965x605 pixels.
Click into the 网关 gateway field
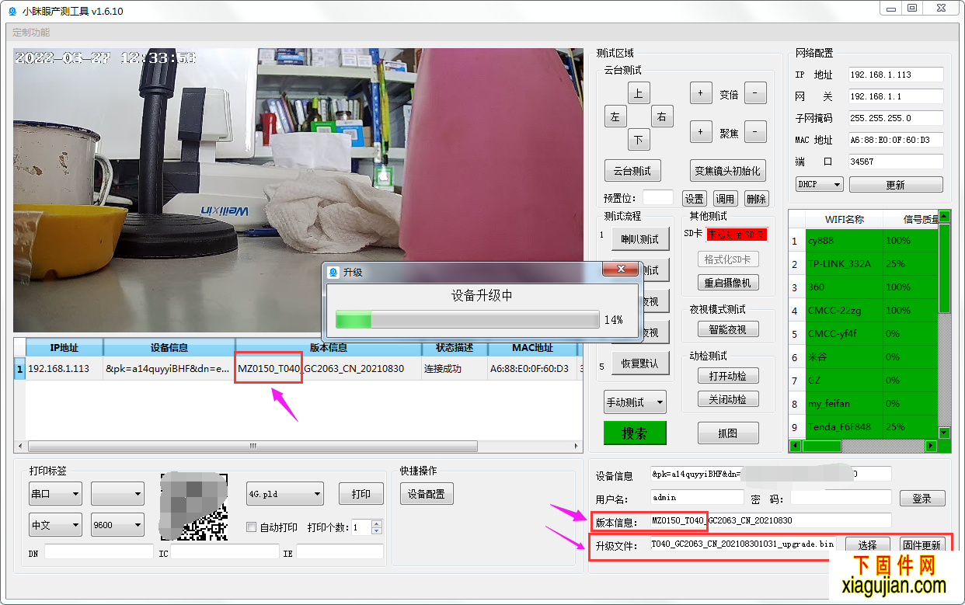(x=896, y=96)
